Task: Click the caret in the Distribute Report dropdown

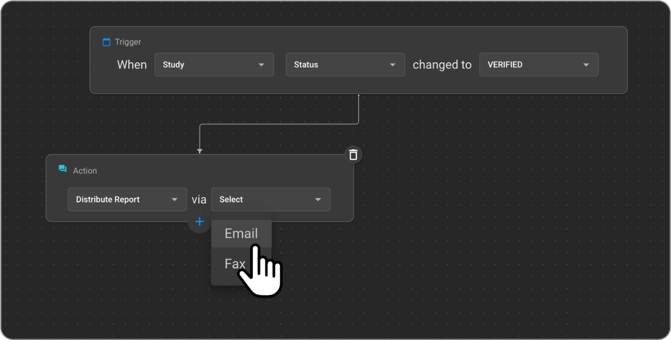Action: point(174,199)
